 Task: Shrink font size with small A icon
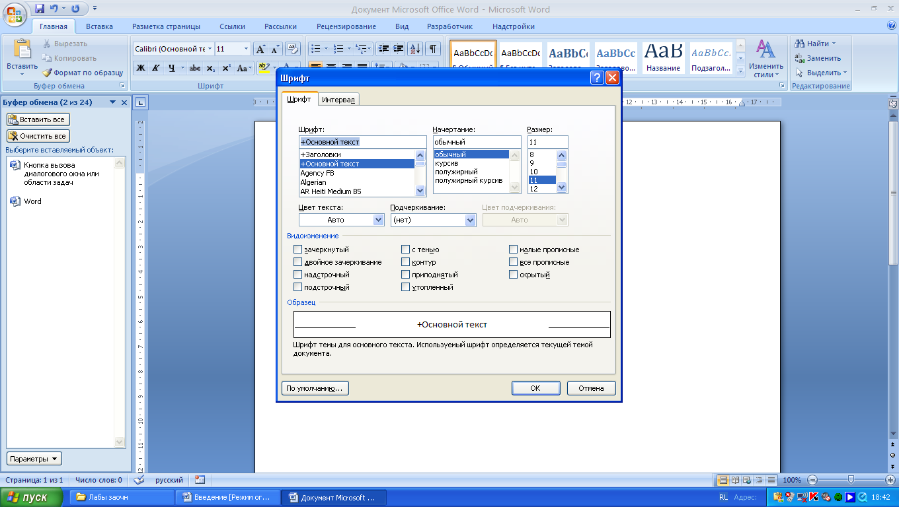276,49
